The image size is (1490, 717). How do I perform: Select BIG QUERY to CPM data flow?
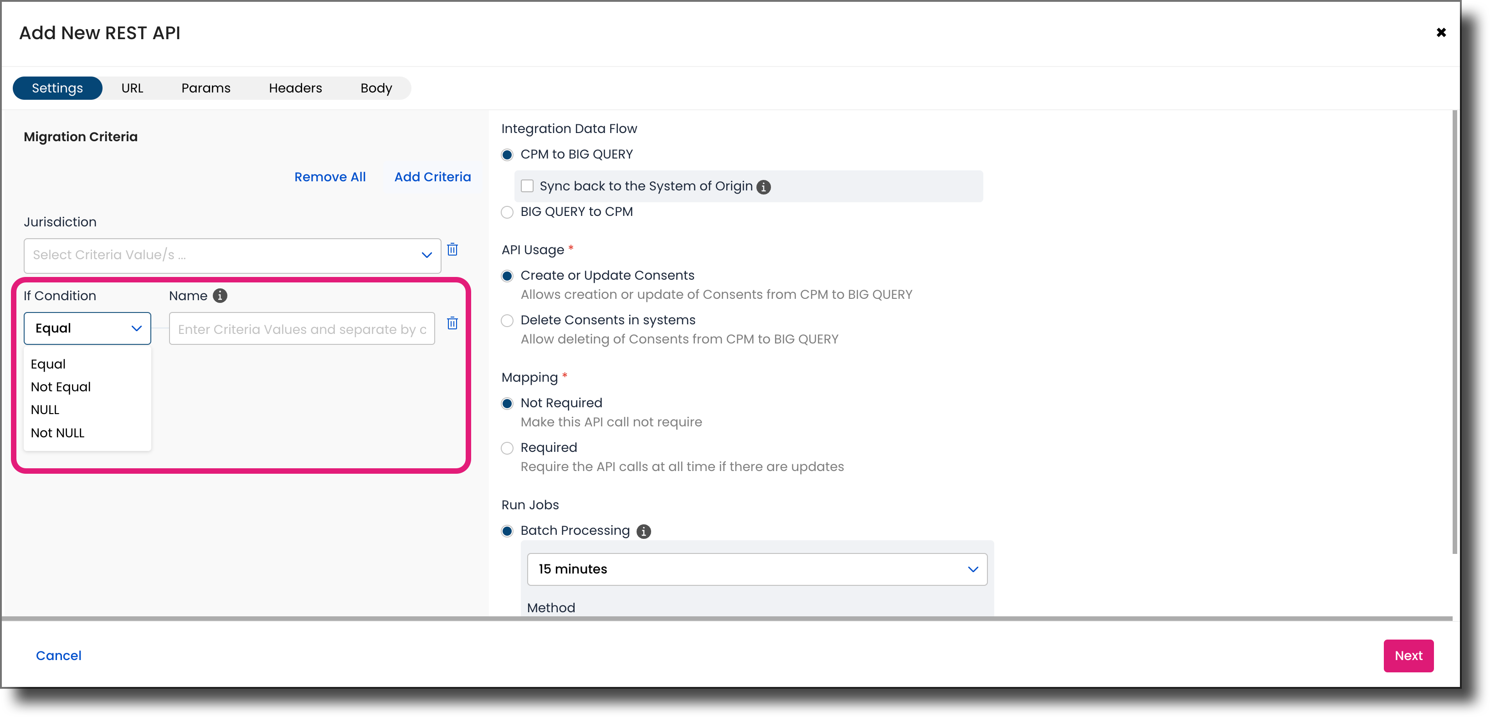click(x=507, y=212)
